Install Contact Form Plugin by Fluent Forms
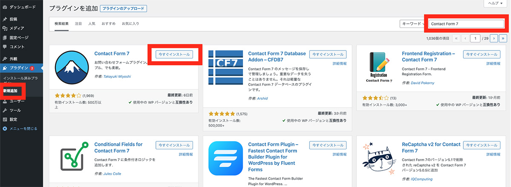Viewport: 511px width, 187px height. 328,145
